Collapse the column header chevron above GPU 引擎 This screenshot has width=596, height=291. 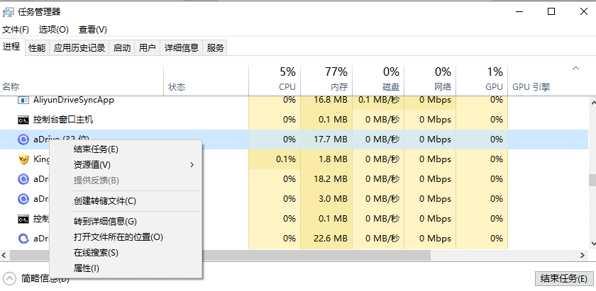click(x=575, y=69)
